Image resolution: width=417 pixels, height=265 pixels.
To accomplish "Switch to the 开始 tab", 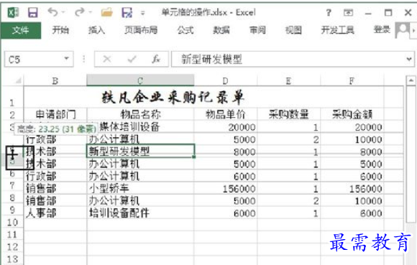I will [x=60, y=30].
